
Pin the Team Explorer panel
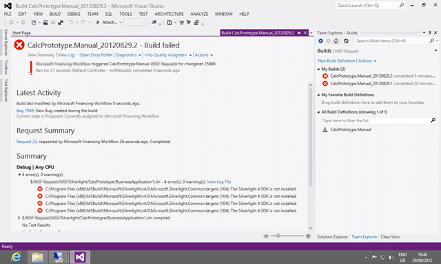[429, 33]
